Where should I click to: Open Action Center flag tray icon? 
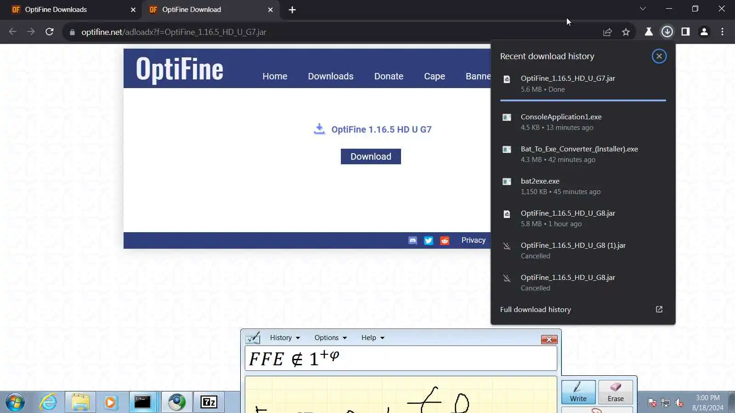652,402
